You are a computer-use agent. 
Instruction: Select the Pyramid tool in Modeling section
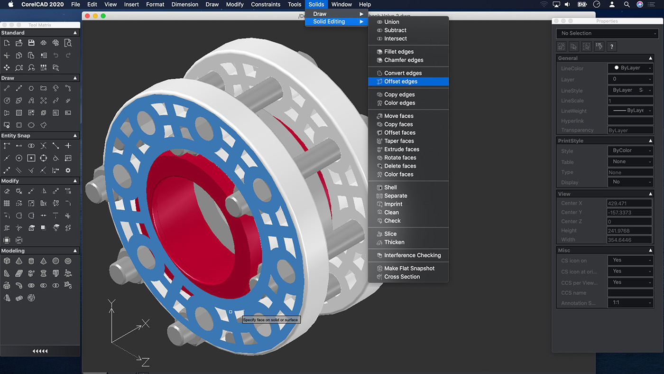pyautogui.click(x=44, y=261)
